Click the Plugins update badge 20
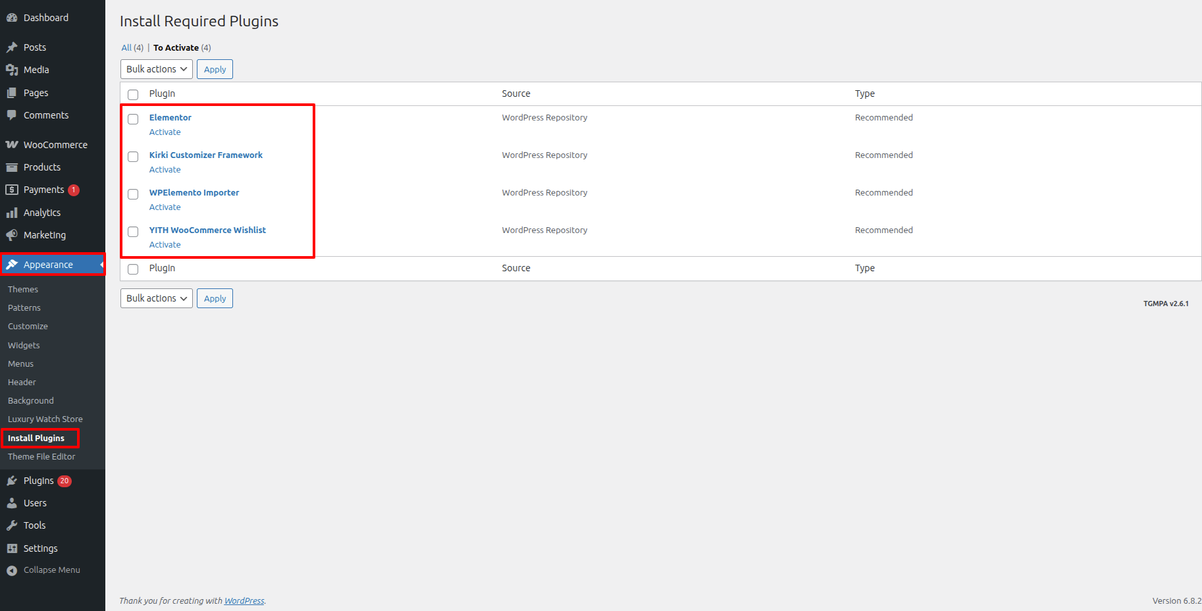 tap(65, 481)
